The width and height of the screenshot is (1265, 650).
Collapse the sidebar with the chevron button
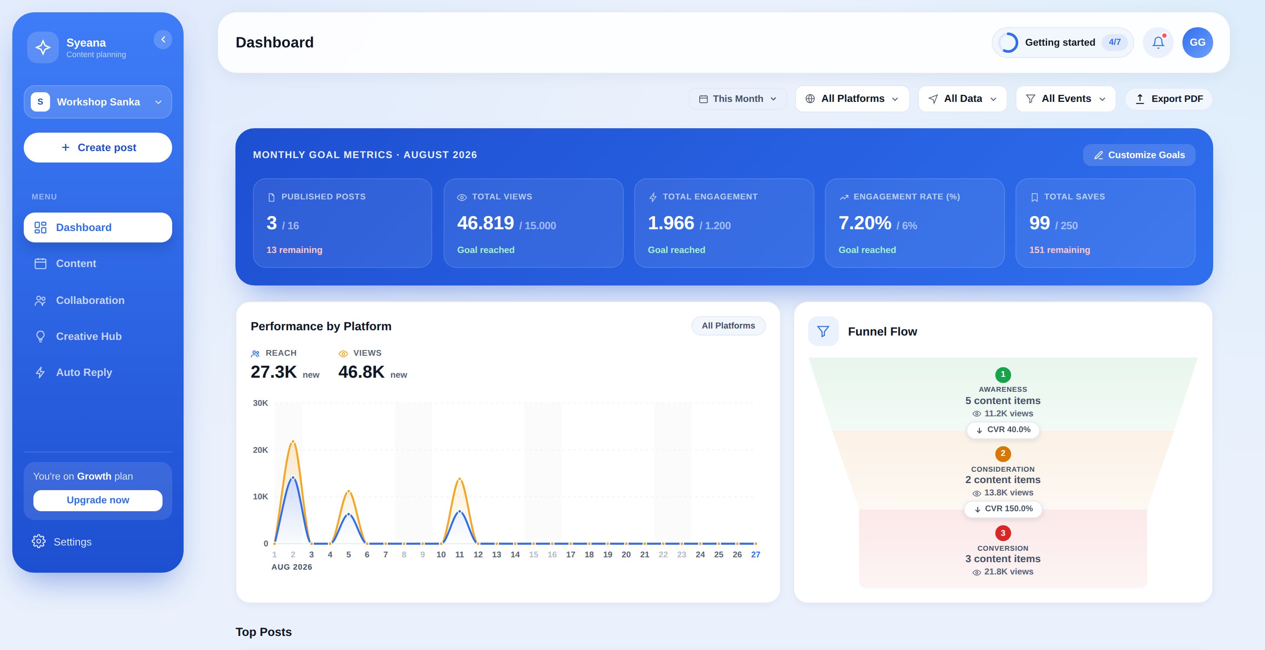click(163, 40)
